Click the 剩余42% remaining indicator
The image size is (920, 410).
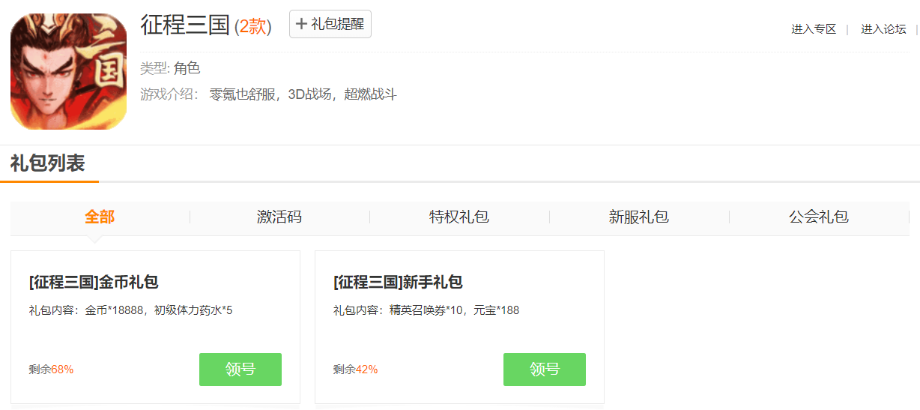[x=355, y=370]
